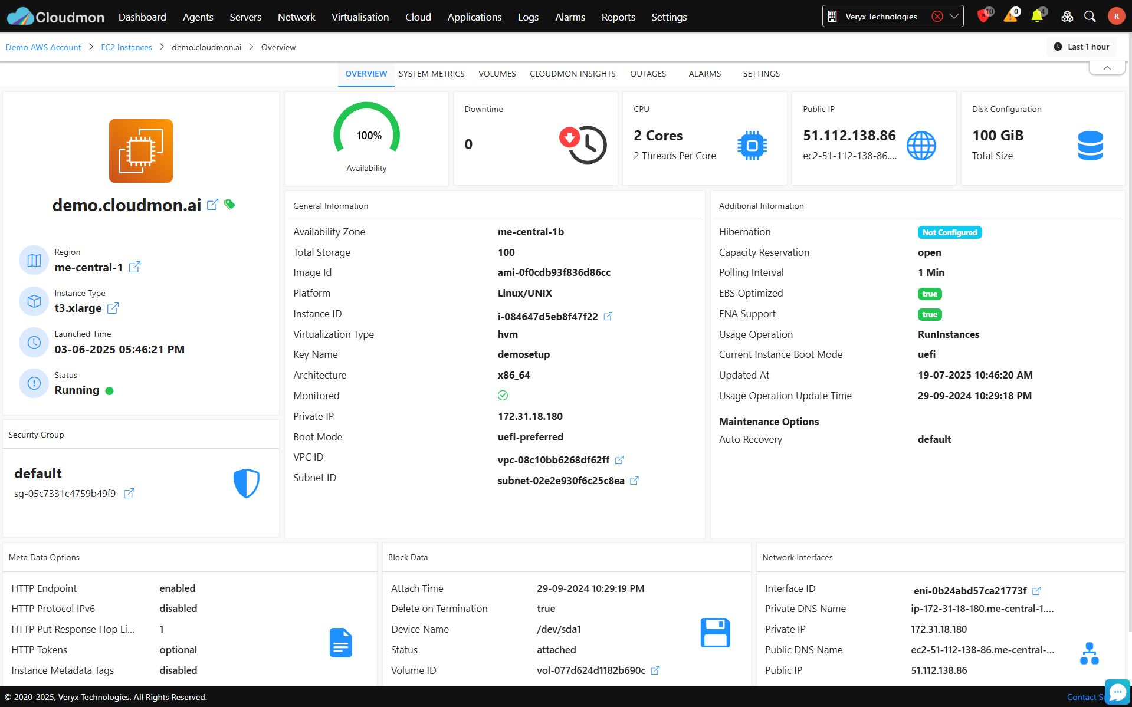The height and width of the screenshot is (707, 1132).
Task: Click the Public IP globe icon
Action: [x=921, y=145]
